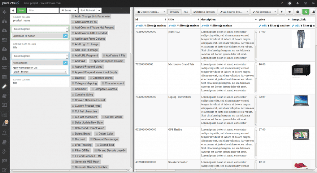Click the left-arrow icon atop the sidebar
The image size is (317, 173).
pyautogui.click(x=4, y=12)
